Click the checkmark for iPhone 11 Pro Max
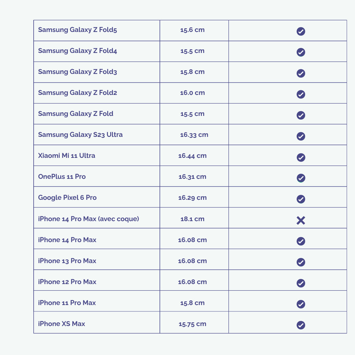 (301, 304)
